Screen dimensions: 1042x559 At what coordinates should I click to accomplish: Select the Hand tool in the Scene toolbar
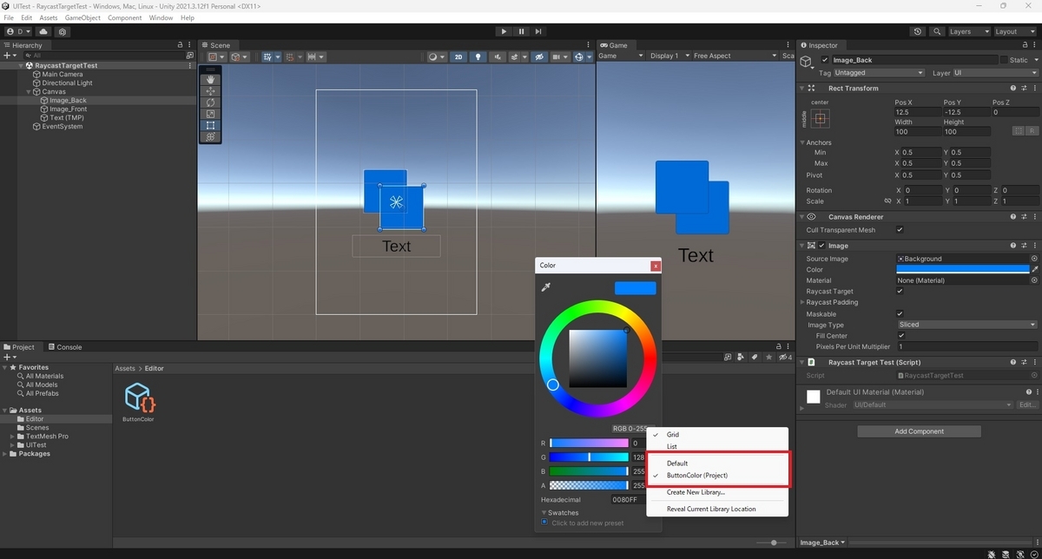point(210,79)
